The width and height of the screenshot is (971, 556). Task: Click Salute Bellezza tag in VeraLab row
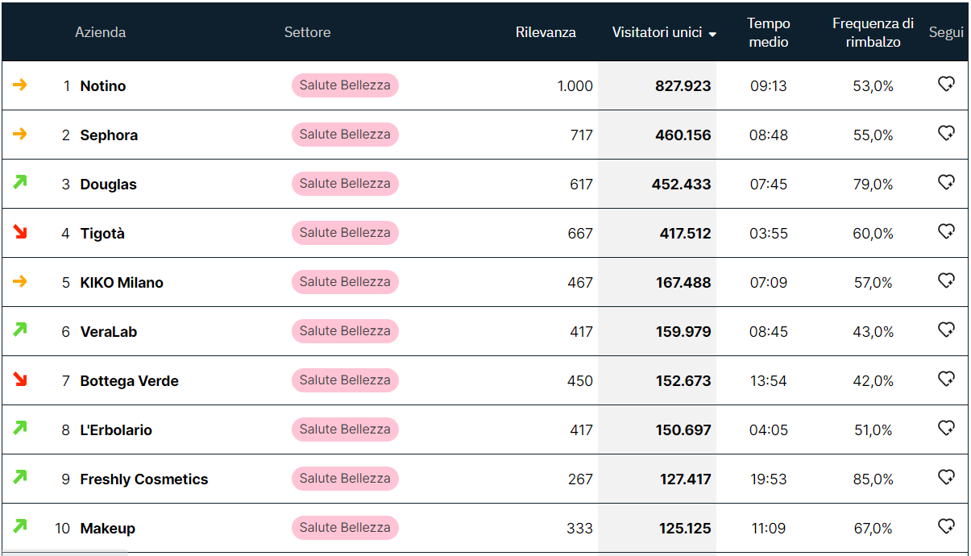pyautogui.click(x=345, y=331)
